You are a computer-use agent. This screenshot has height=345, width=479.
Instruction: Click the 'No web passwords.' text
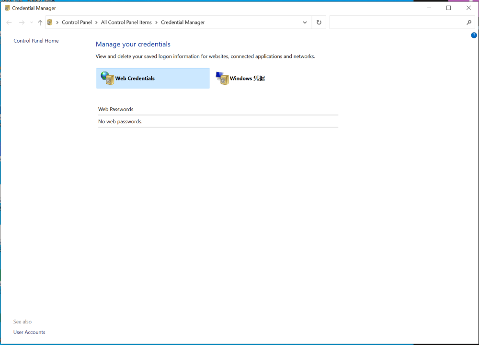coord(120,121)
